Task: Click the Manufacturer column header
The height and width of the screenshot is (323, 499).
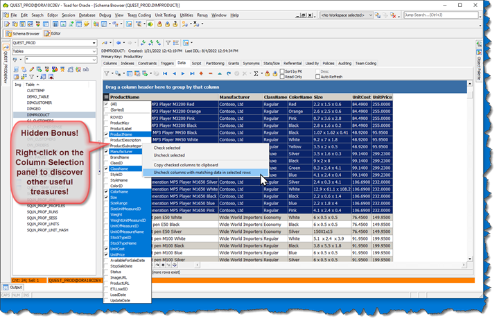Action: (240, 97)
